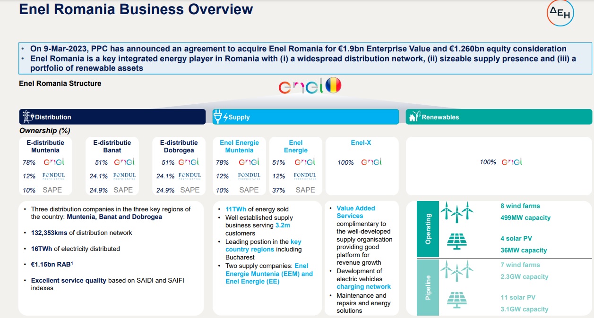594x318 pixels.
Task: Click 24.9% in the E-distributie Dobrogea card
Action: pos(165,191)
